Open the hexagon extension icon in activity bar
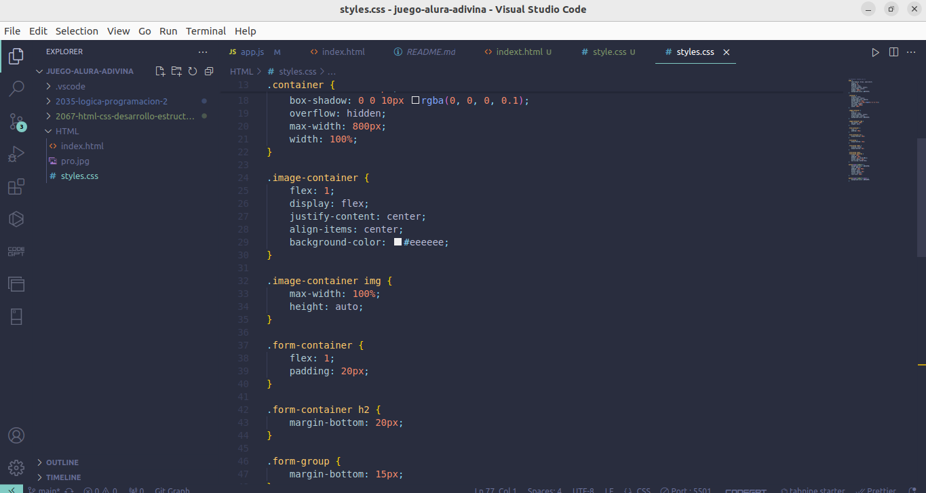Viewport: 926px width, 493px height. point(16,219)
